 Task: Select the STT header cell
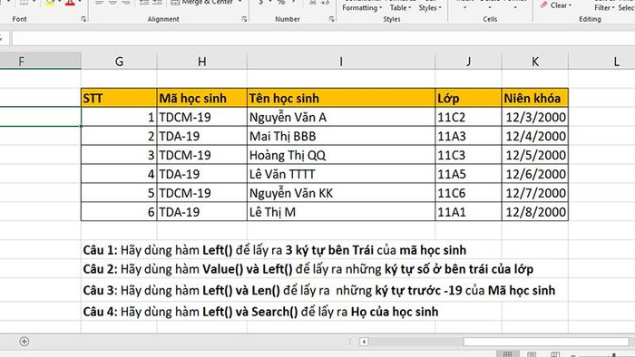(119, 98)
